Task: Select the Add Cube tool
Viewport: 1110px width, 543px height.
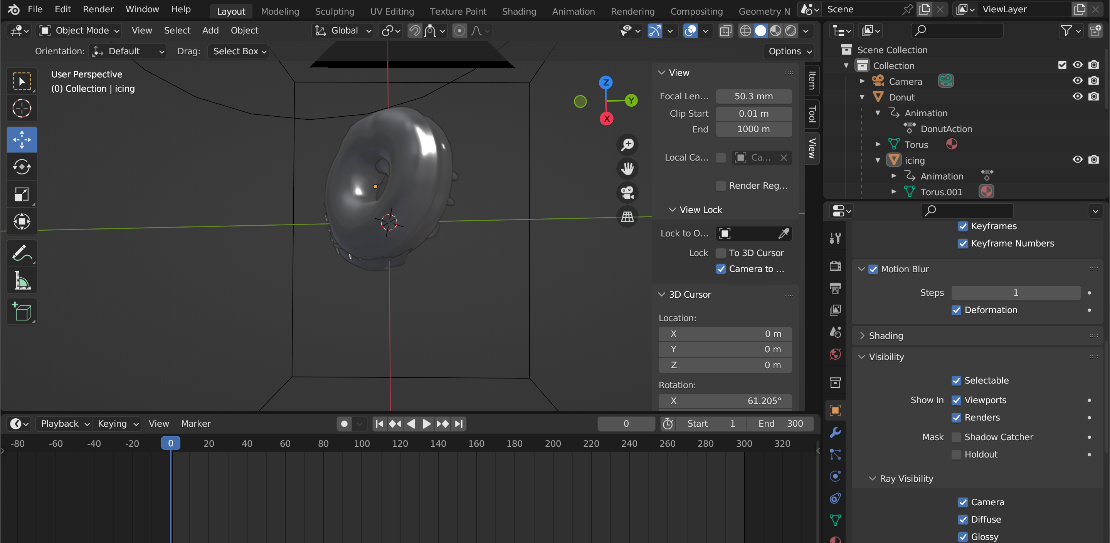Action: [22, 311]
